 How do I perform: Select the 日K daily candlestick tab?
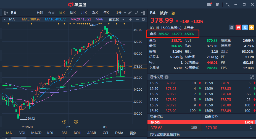pyautogui.click(x=62, y=13)
